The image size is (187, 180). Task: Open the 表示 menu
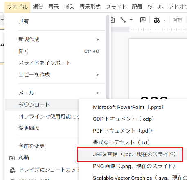click(54, 7)
